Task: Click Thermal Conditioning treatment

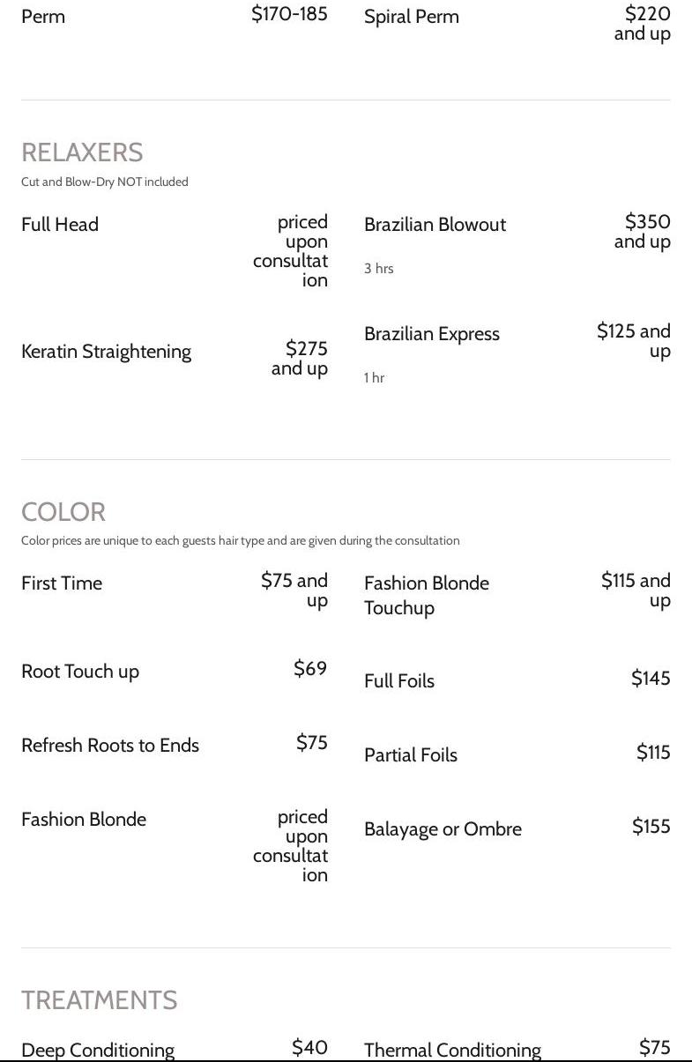Action: pyautogui.click(x=452, y=1050)
